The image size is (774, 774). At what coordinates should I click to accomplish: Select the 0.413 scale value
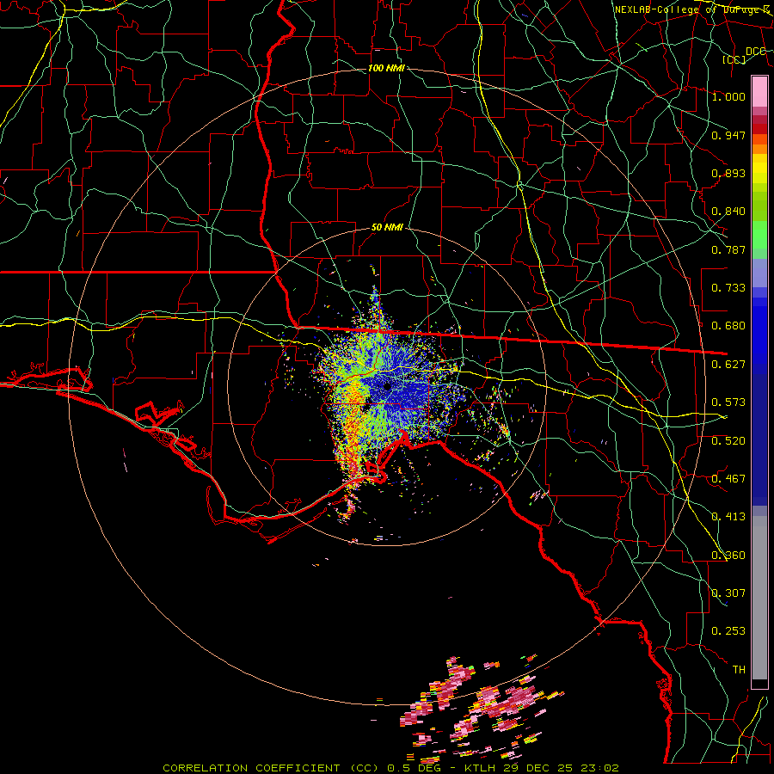coord(728,517)
